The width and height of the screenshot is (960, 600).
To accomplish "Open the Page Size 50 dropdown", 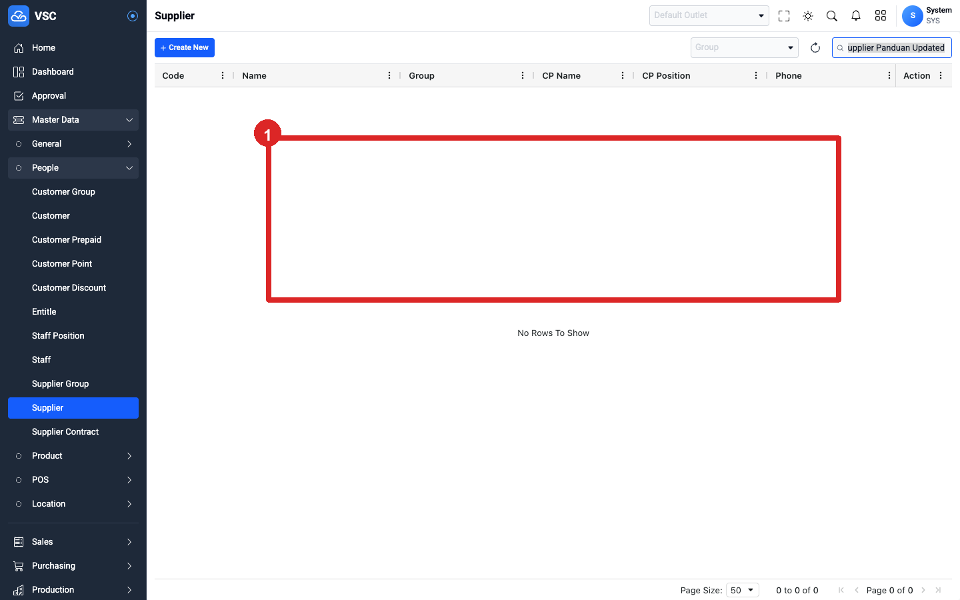I will (x=743, y=590).
